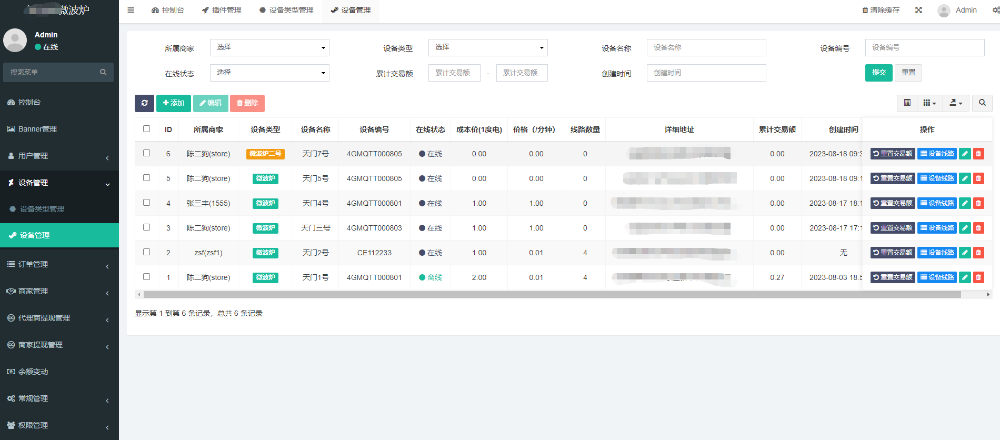Image resolution: width=1000 pixels, height=440 pixels.
Task: Delete row ID 6 with red trash icon
Action: tap(978, 154)
